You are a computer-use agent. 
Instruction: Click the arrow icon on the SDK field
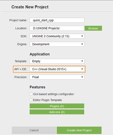click(82, 36)
